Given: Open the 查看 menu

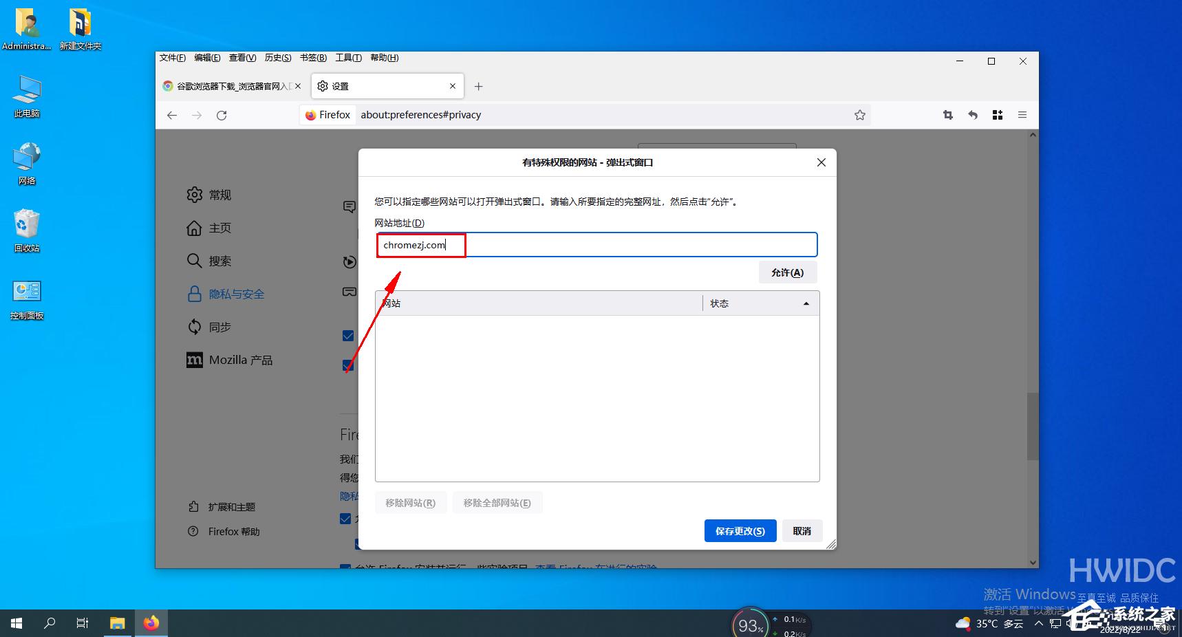Looking at the screenshot, I should 242,58.
